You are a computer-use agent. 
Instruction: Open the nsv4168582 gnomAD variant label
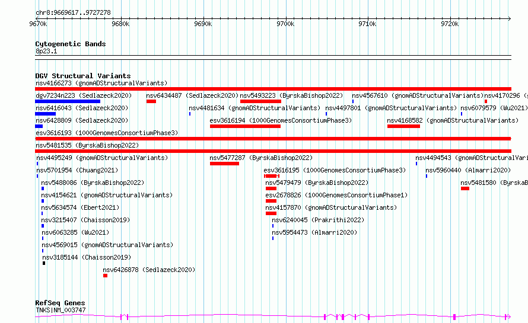coord(453,120)
